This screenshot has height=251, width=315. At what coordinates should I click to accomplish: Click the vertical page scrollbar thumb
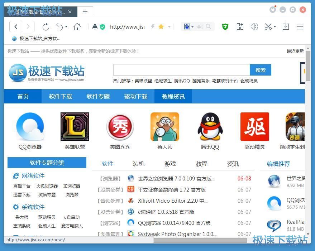pos(308,66)
